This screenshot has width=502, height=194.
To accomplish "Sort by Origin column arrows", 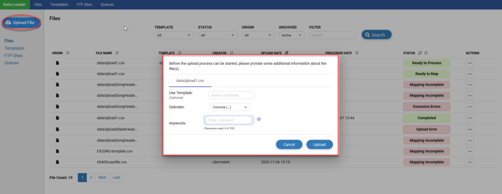I will 68,53.
